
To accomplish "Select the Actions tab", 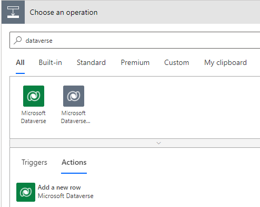I will coord(74,162).
